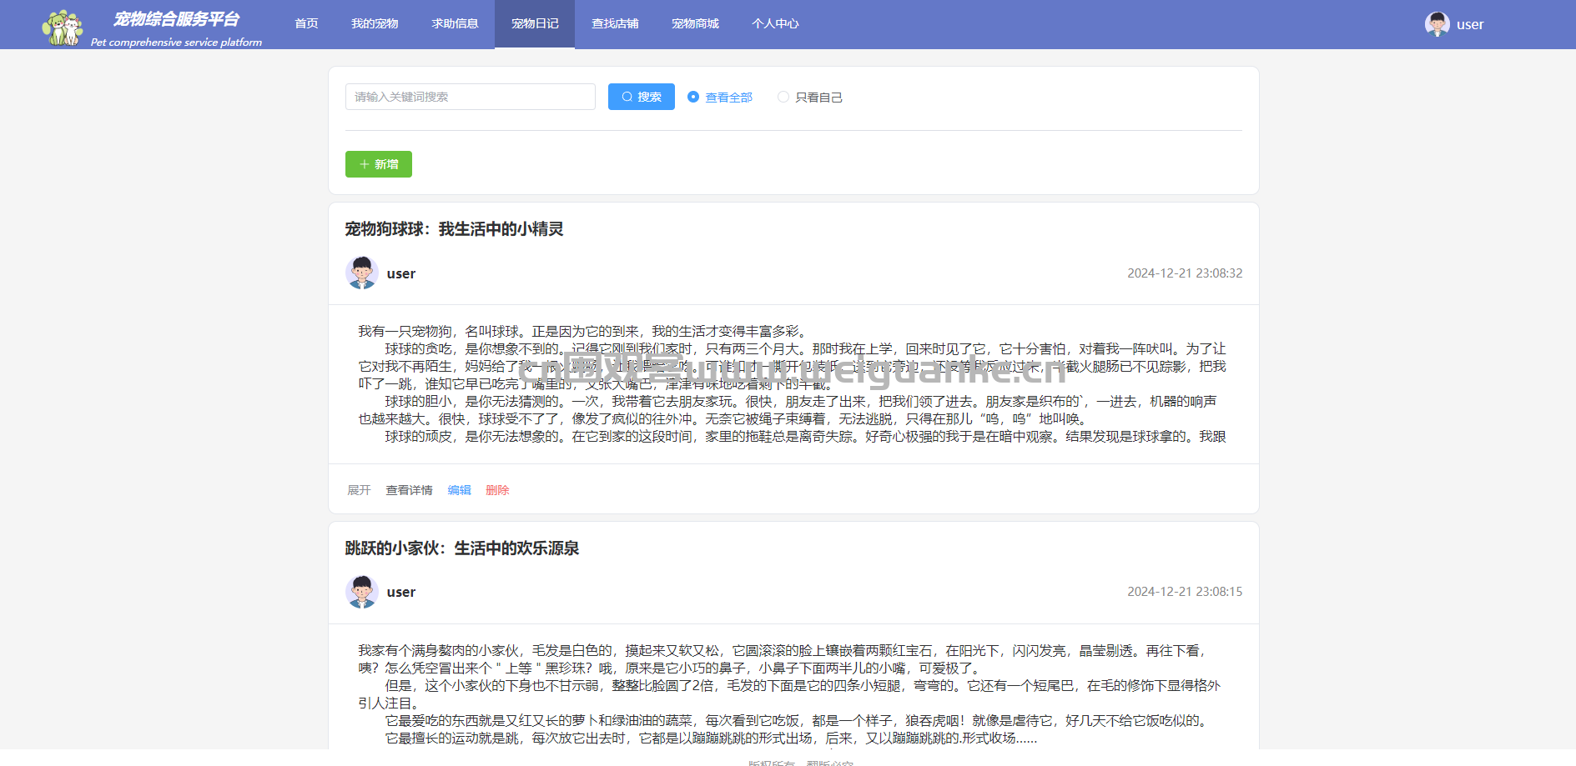
Task: Expand the diary via 展开 link
Action: pos(359,490)
